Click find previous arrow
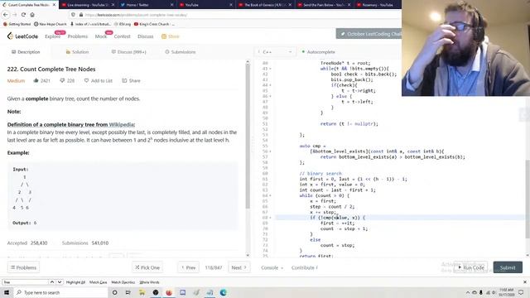This screenshot has height=298, width=530. [x=52, y=282]
